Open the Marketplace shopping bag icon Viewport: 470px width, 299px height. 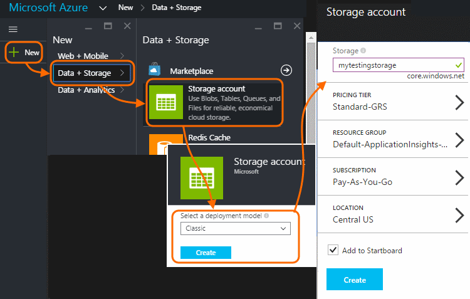(x=155, y=70)
